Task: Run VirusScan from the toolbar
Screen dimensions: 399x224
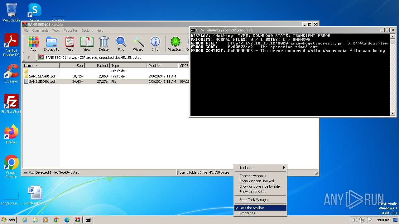Action: pyautogui.click(x=175, y=44)
